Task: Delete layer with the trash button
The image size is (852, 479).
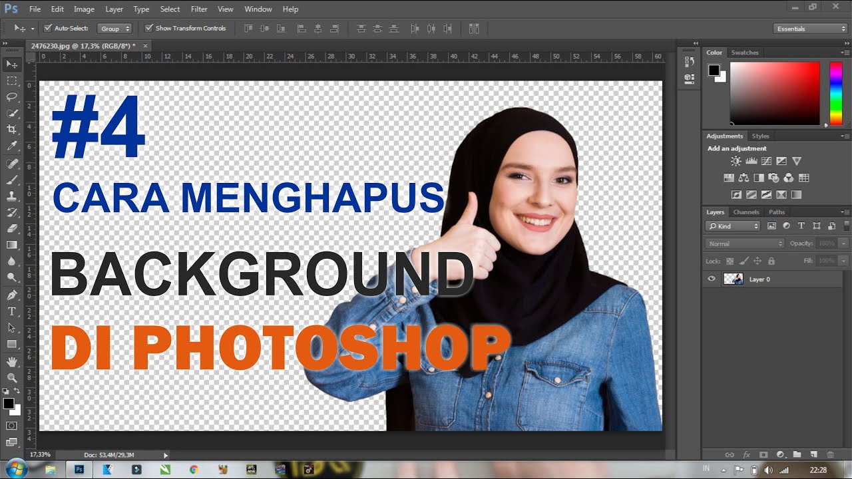Action: tap(830, 454)
